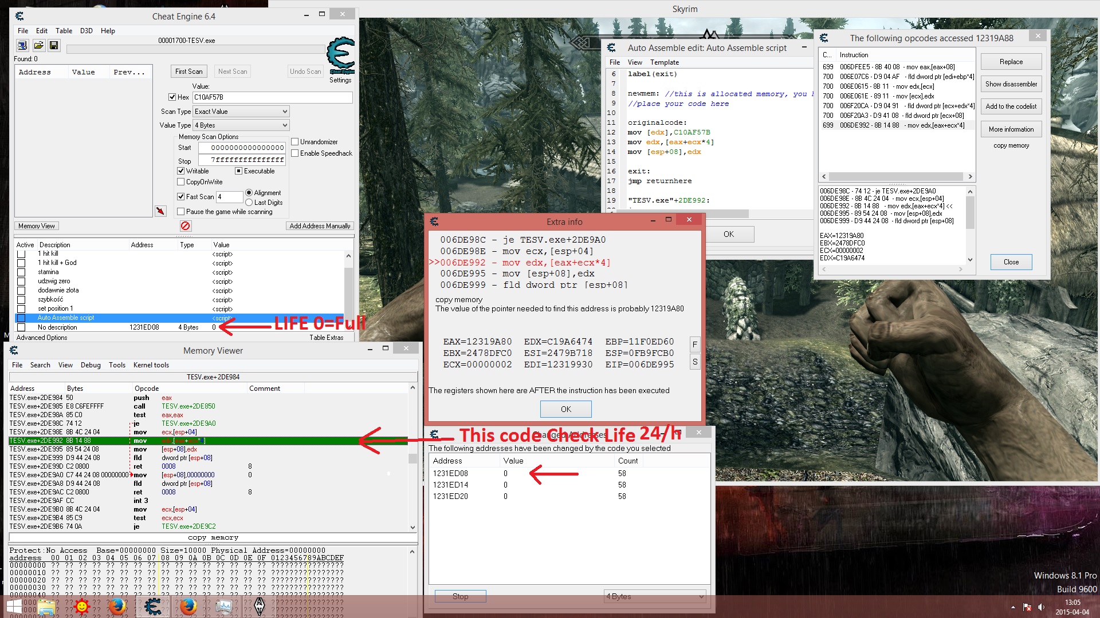Select the Last Digits radio button

(249, 203)
